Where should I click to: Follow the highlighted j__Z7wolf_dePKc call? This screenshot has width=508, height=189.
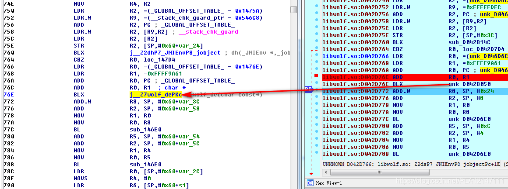tap(155, 95)
